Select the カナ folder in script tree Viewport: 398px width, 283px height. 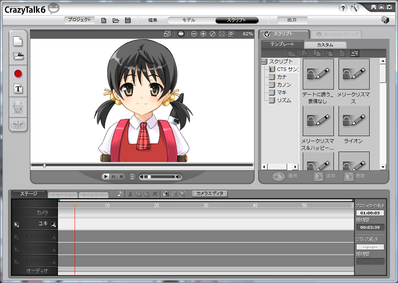pyautogui.click(x=278, y=77)
